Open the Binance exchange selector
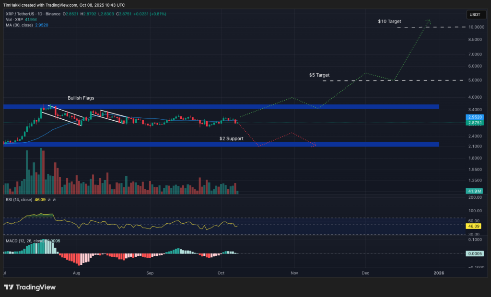491x297 pixels. (54, 14)
